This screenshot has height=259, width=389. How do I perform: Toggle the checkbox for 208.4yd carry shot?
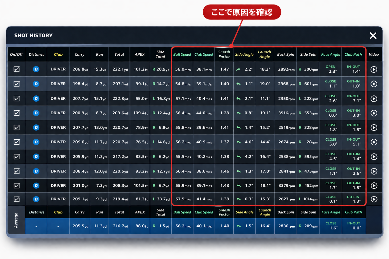16,171
